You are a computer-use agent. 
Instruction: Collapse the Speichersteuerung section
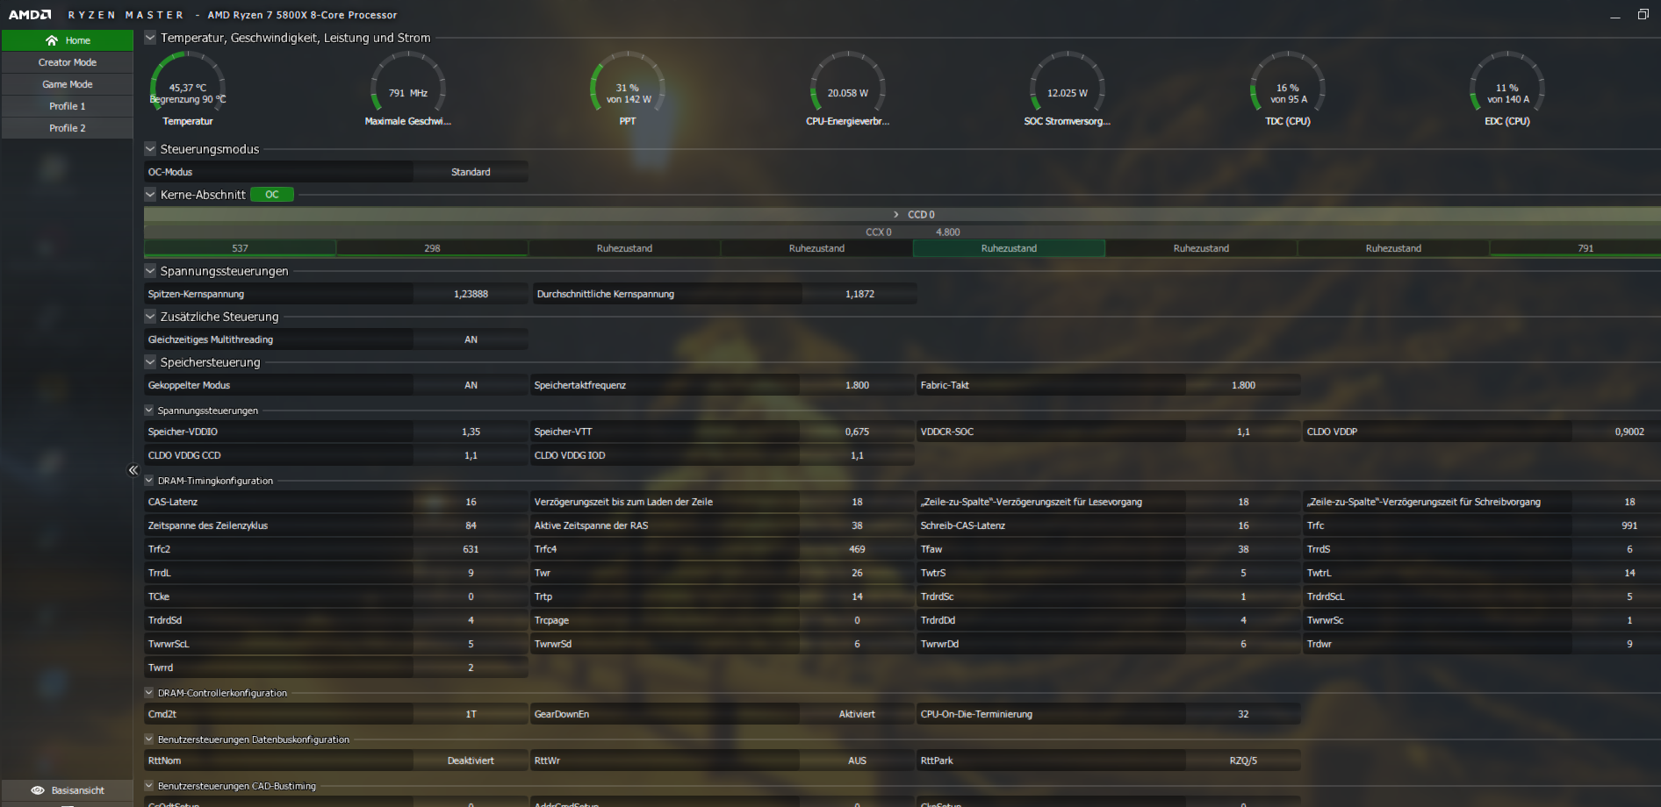(150, 362)
